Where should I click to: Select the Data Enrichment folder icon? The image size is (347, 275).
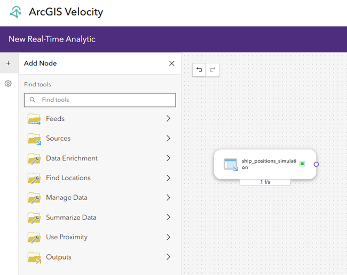tap(34, 159)
